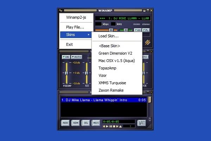Choose Exit from the menu
The height and width of the screenshot is (141, 211).
(x=76, y=44)
